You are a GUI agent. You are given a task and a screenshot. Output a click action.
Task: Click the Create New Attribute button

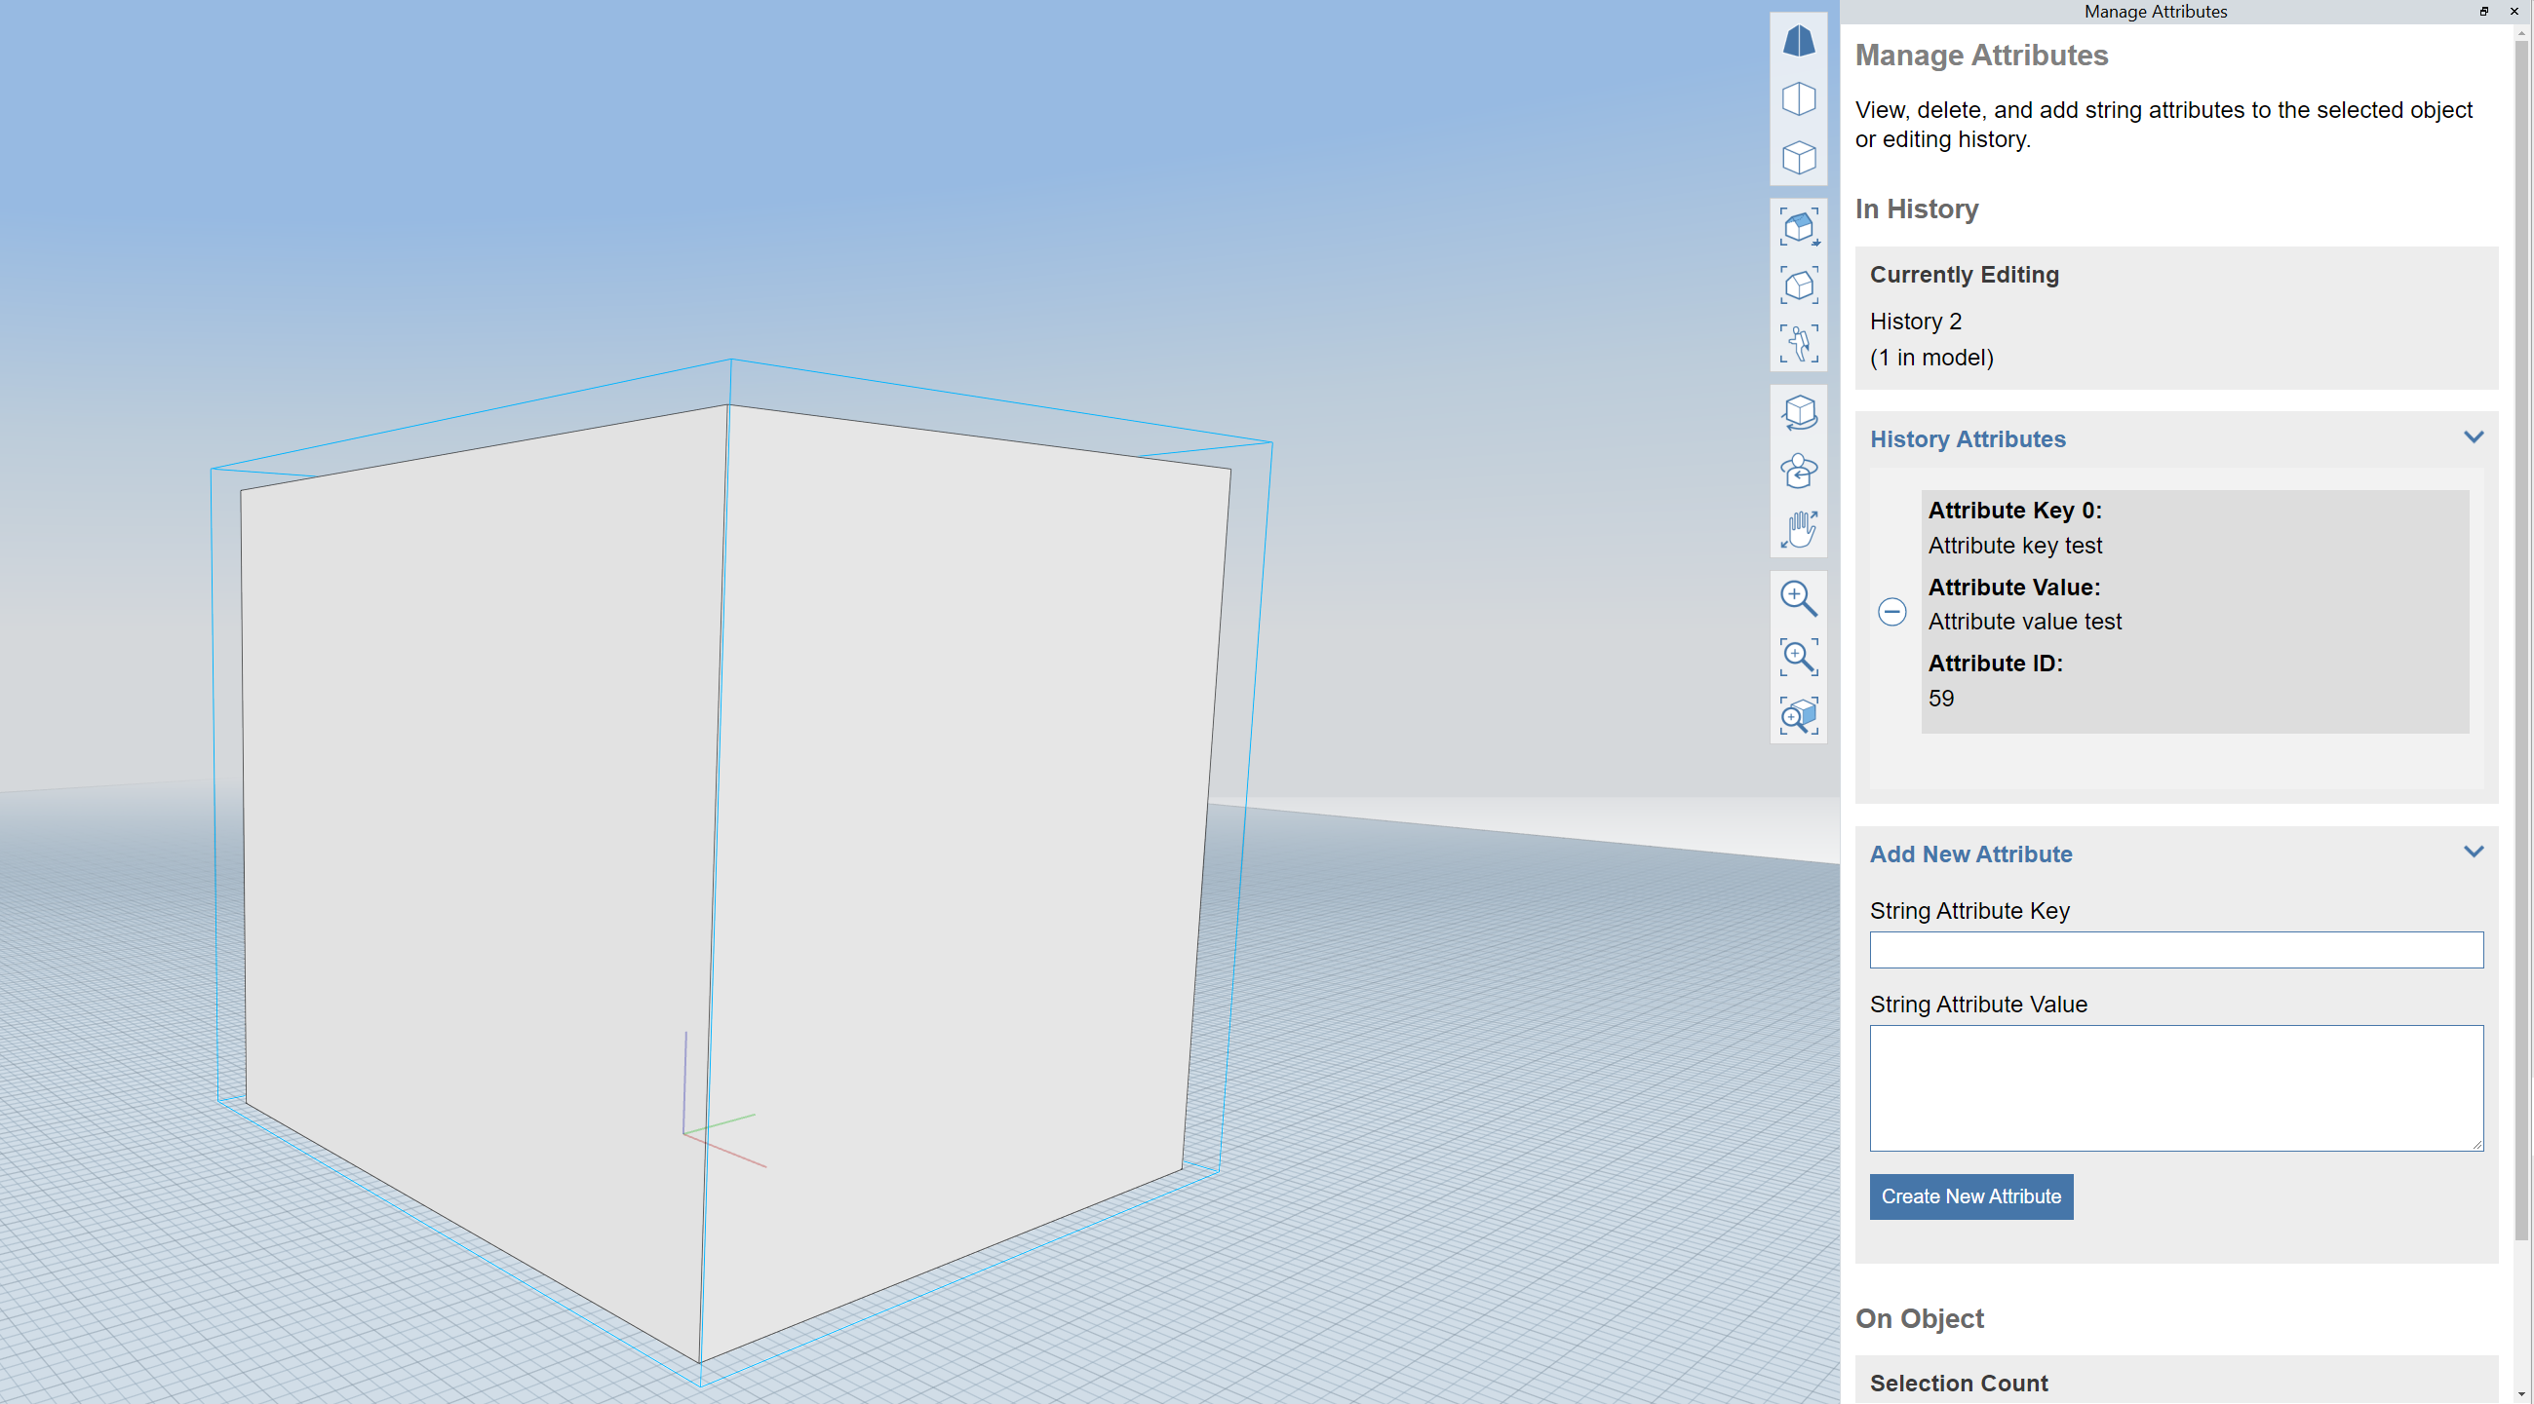(x=1969, y=1196)
